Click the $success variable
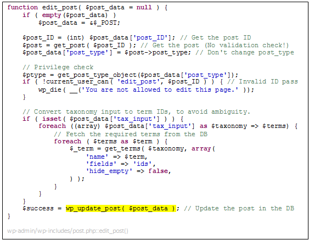The image size is (309, 240). coord(38,209)
